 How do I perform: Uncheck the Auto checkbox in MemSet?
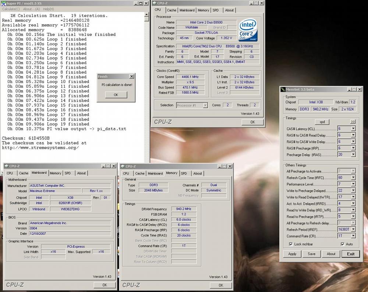coord(343,244)
